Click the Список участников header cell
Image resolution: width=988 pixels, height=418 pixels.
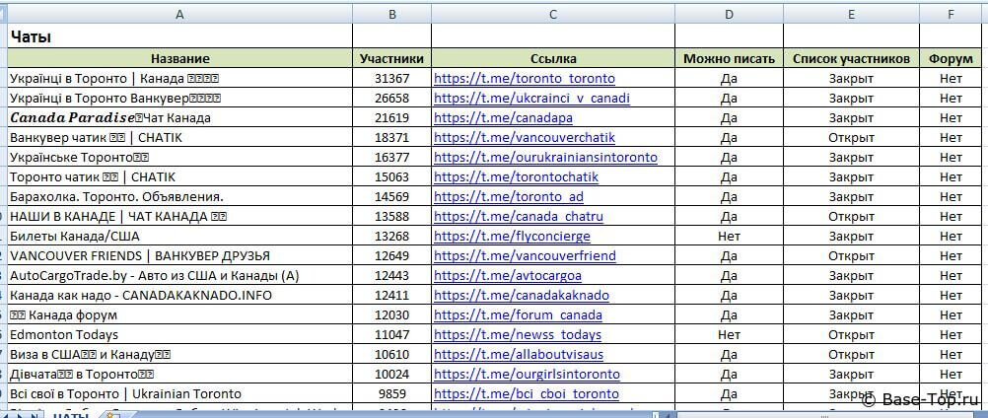(851, 58)
